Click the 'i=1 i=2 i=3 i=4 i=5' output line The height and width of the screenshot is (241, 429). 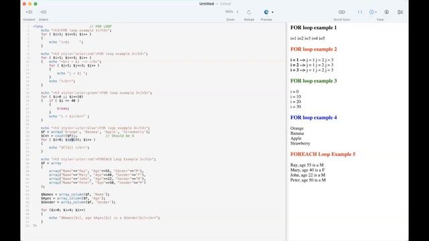(308, 39)
